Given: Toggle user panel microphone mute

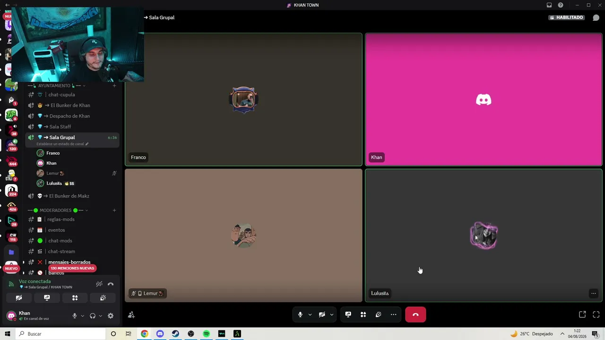Looking at the screenshot, I should (x=74, y=316).
